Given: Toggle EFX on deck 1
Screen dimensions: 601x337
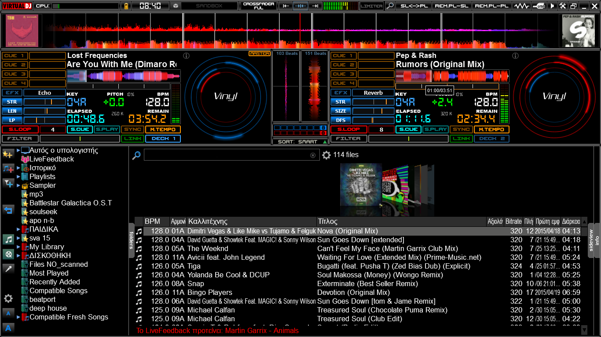Looking at the screenshot, I should click(12, 93).
